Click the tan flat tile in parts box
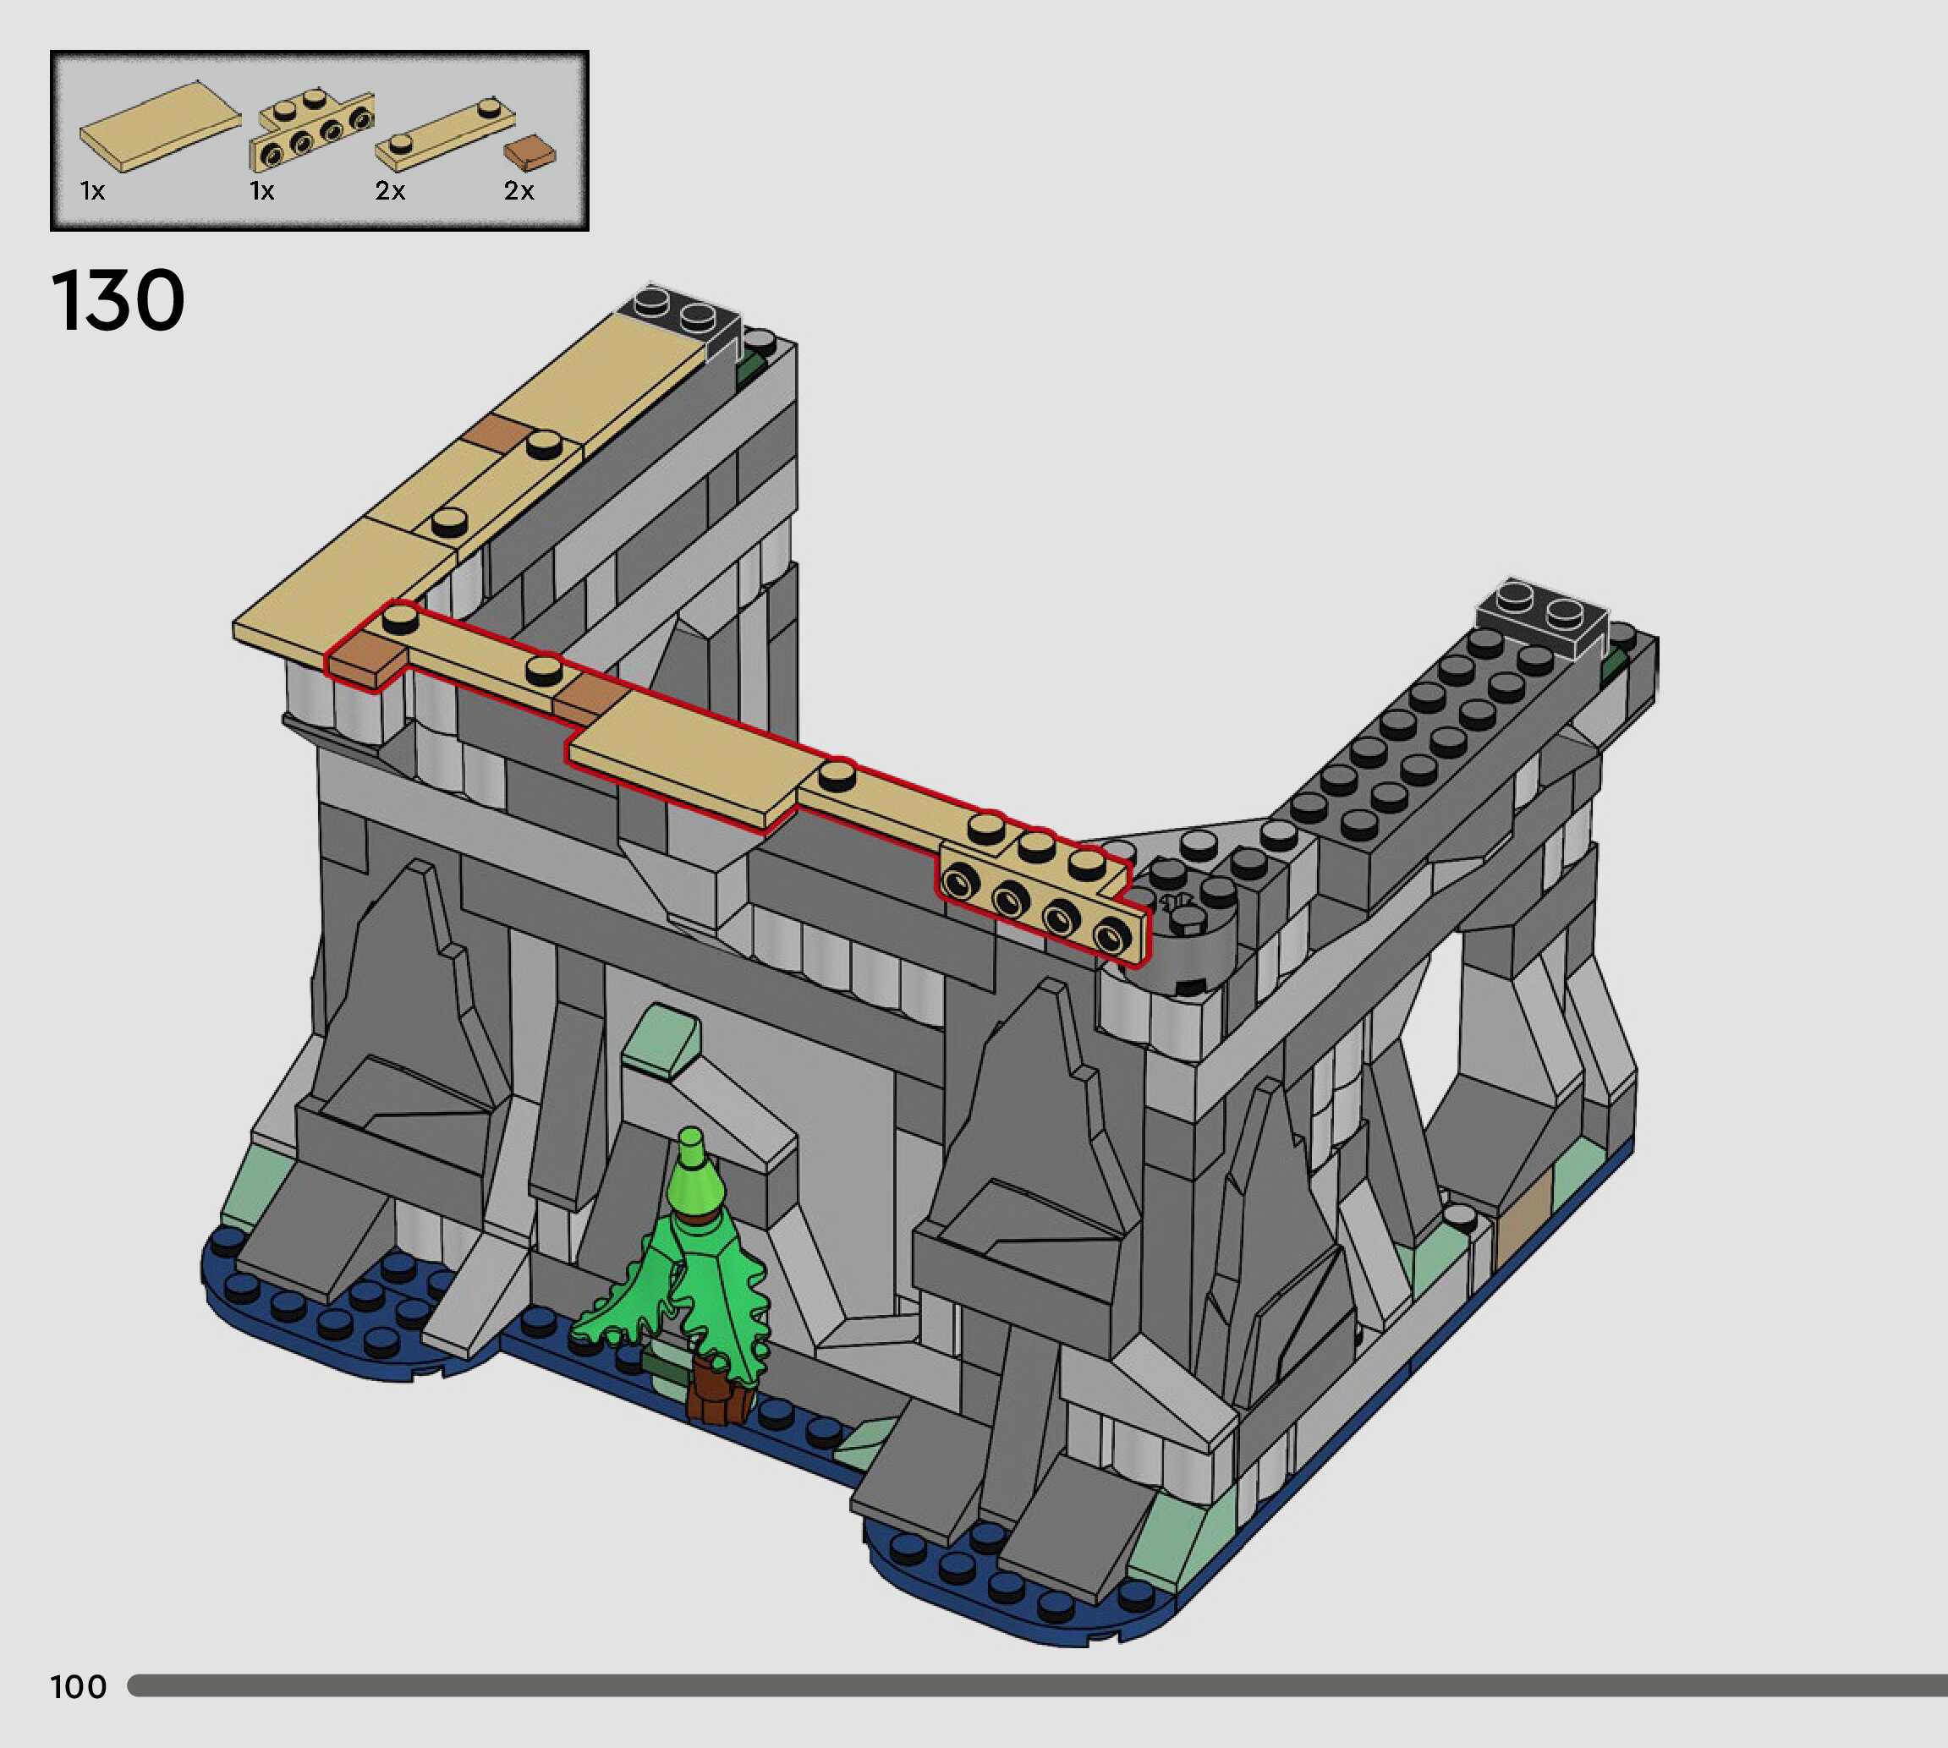1948x1748 pixels. (x=160, y=127)
